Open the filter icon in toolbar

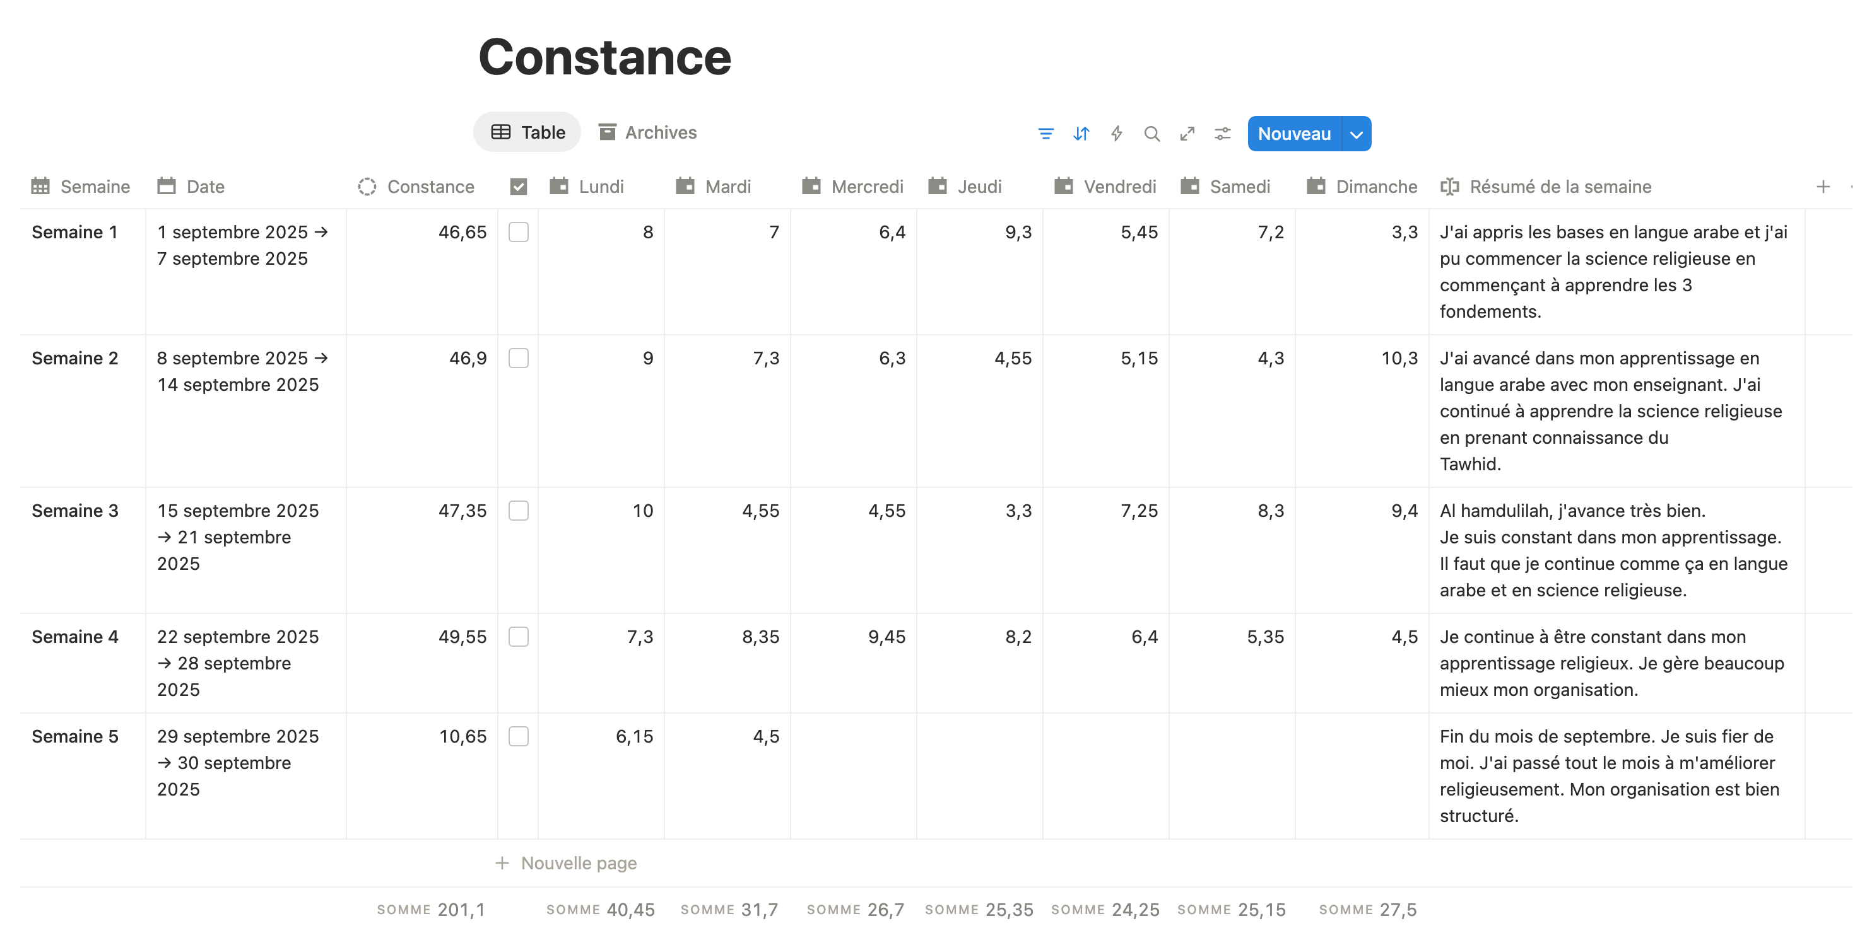[1045, 134]
